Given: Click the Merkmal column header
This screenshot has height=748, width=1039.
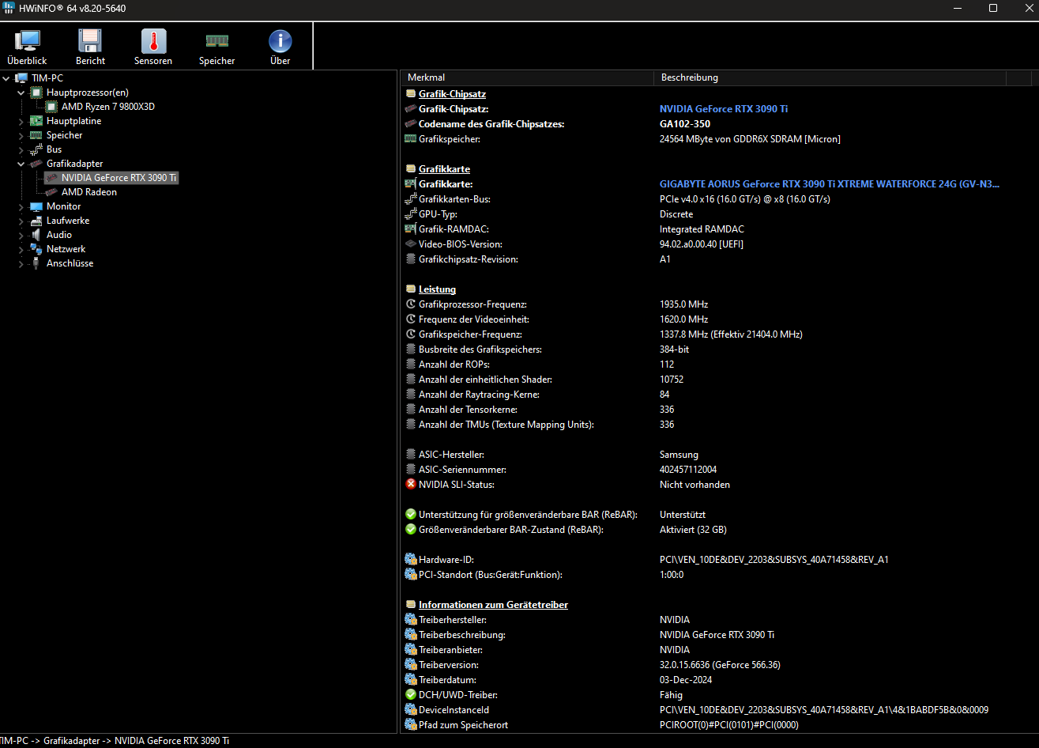Looking at the screenshot, I should [x=527, y=77].
